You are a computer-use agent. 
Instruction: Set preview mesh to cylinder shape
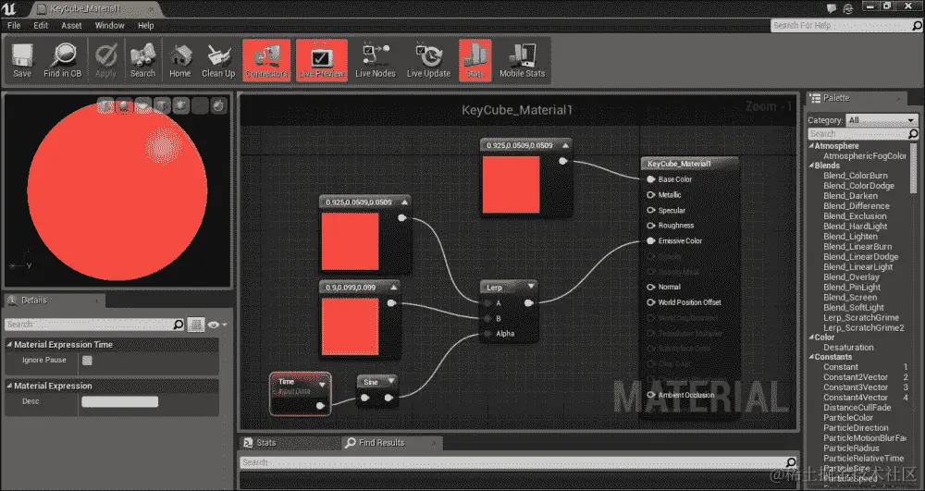(x=105, y=106)
